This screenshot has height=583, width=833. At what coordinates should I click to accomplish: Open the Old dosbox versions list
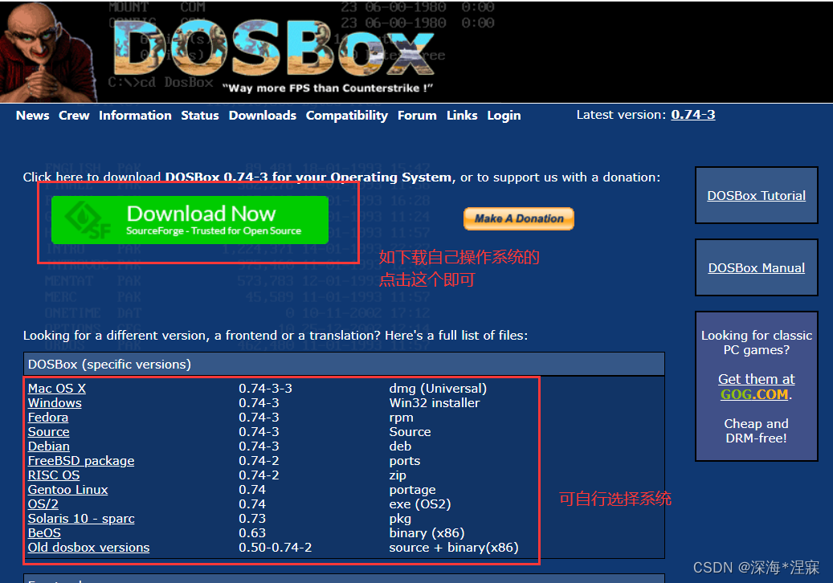[88, 547]
